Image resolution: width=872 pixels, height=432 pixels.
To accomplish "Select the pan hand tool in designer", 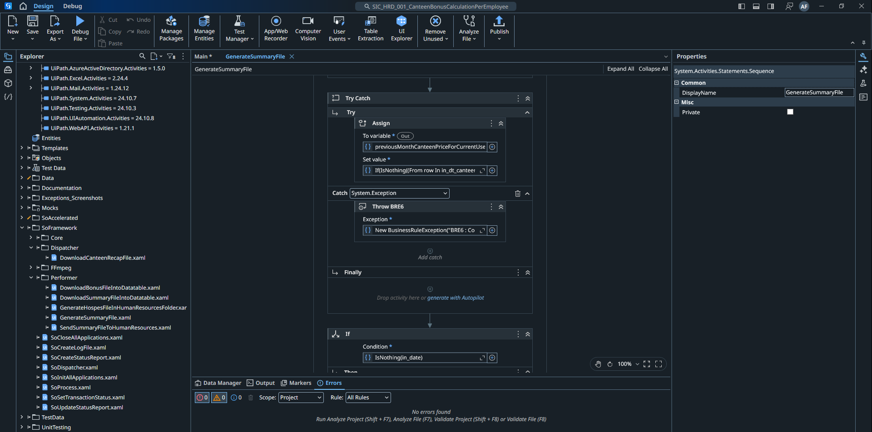I will pos(598,364).
